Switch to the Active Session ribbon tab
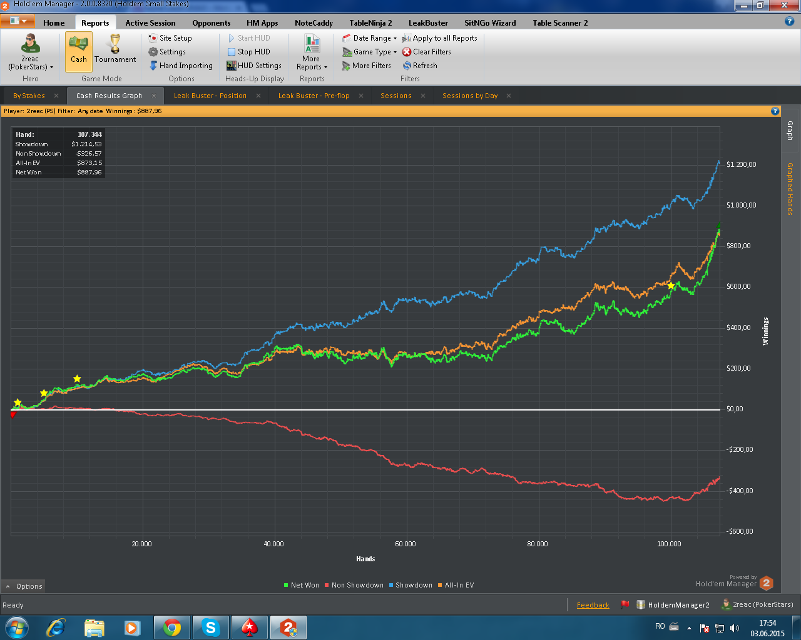The width and height of the screenshot is (801, 640). [x=150, y=23]
